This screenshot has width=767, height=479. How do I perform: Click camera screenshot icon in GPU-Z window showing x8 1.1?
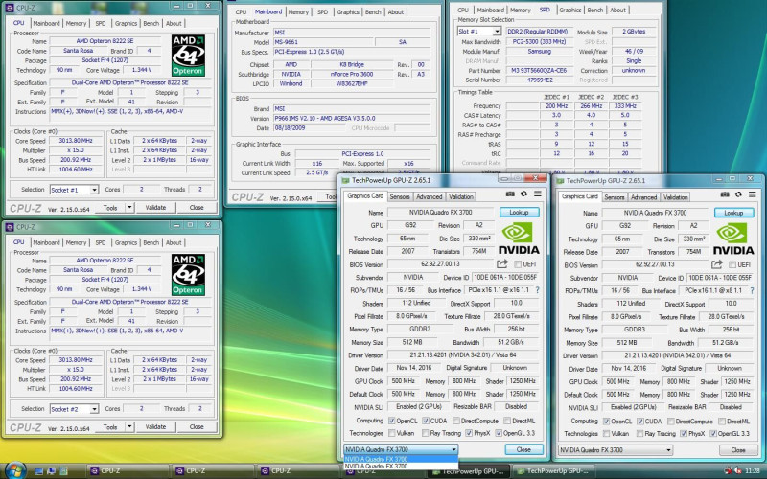click(725, 194)
